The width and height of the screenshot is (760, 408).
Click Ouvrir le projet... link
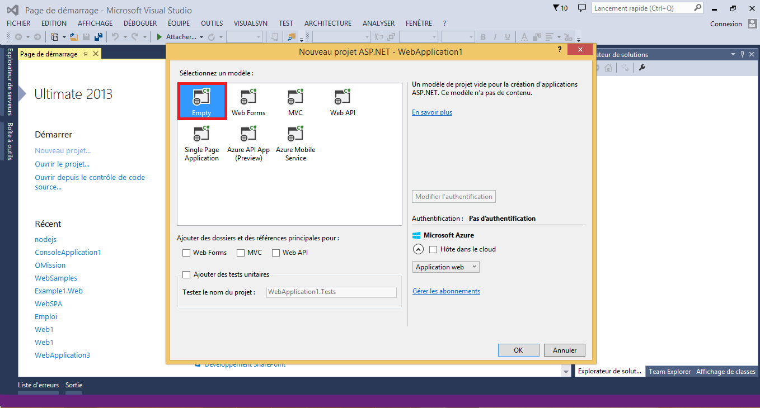pos(62,164)
